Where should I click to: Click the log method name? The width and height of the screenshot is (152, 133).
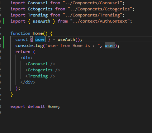(39, 46)
